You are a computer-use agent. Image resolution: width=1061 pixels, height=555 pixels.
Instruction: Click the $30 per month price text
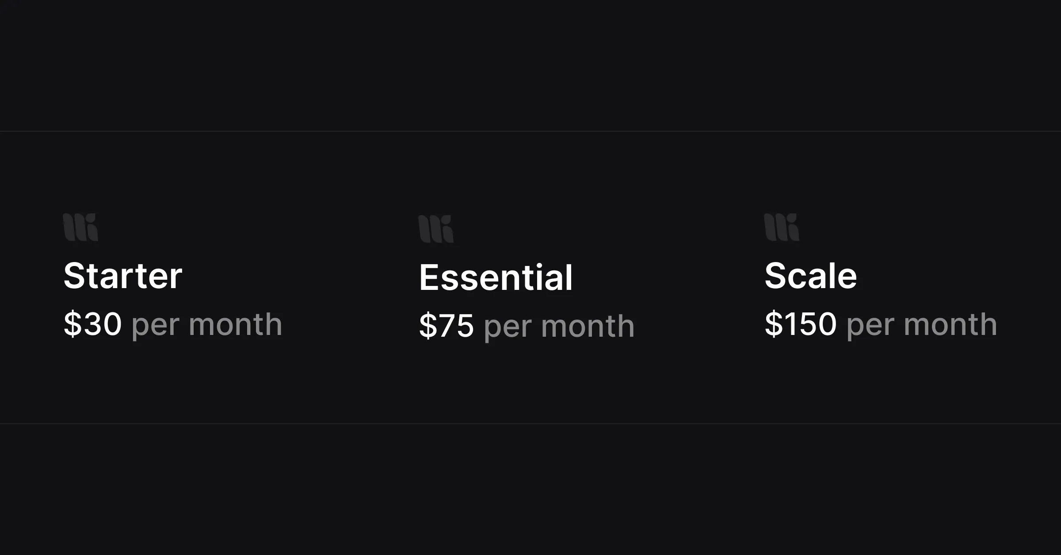(173, 324)
